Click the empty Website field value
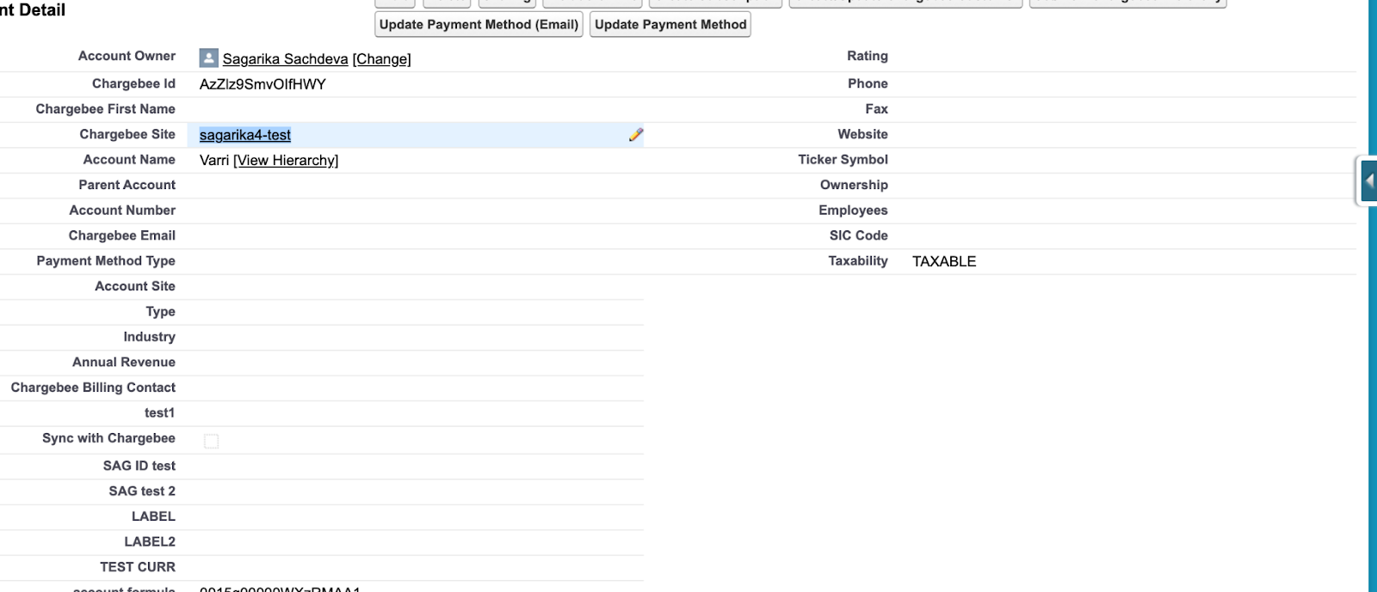 (x=1119, y=135)
